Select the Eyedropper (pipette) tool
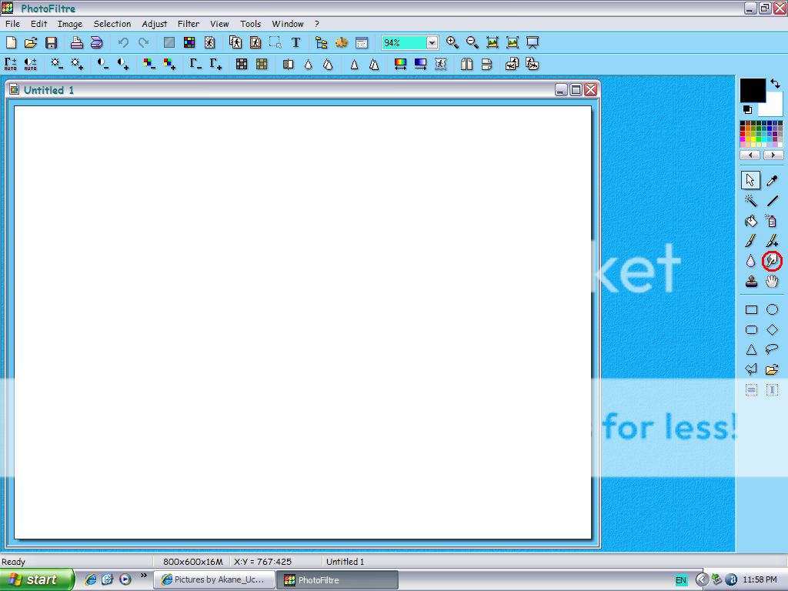The width and height of the screenshot is (788, 591). pos(772,181)
